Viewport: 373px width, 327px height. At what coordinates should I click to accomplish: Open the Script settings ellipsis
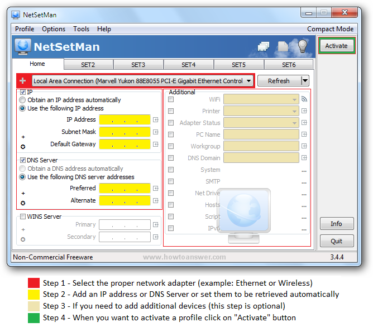pos(304,218)
